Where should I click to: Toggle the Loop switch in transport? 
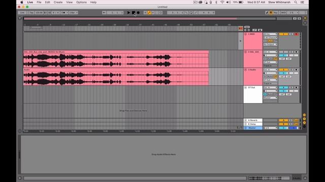click(191, 13)
